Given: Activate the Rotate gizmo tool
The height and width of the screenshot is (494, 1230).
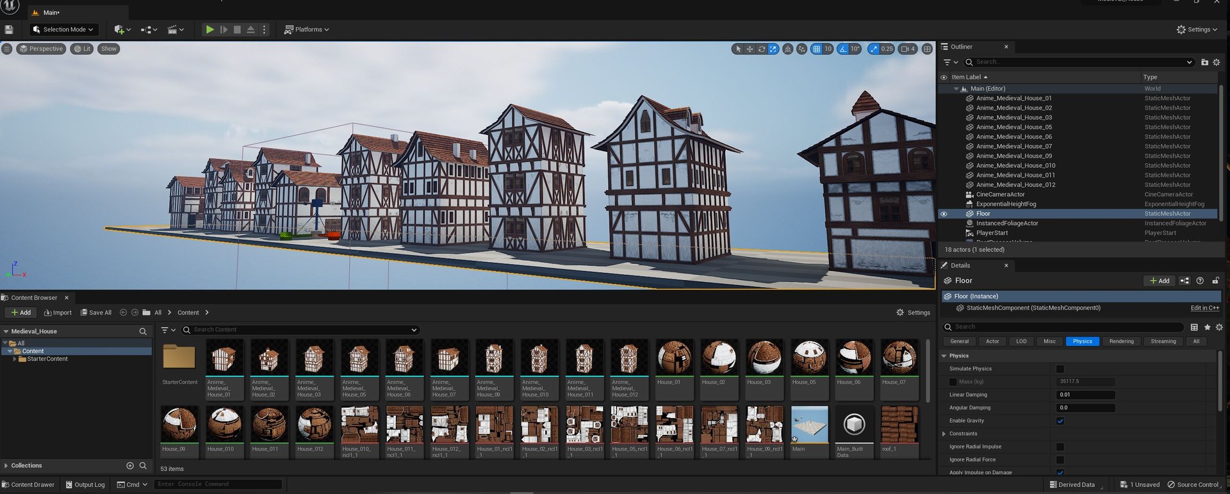Looking at the screenshot, I should tap(762, 49).
